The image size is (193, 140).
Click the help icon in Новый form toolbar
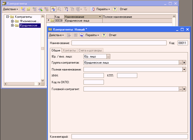(x=104, y=35)
